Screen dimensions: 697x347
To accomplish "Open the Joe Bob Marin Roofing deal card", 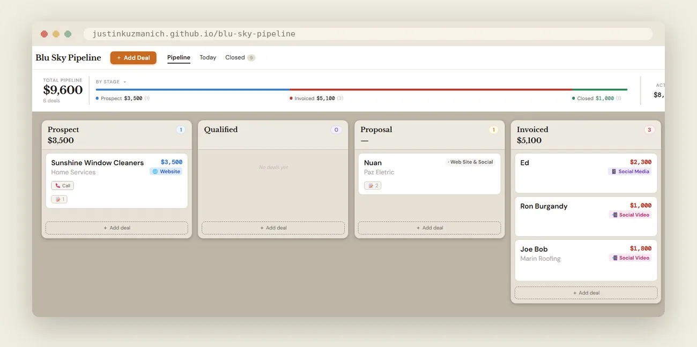I will coord(586,260).
